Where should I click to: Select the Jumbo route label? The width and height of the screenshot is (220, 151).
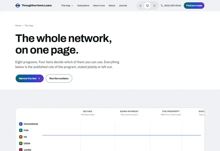pos(27,150)
